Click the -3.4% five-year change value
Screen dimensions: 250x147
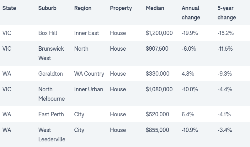tap(225, 130)
